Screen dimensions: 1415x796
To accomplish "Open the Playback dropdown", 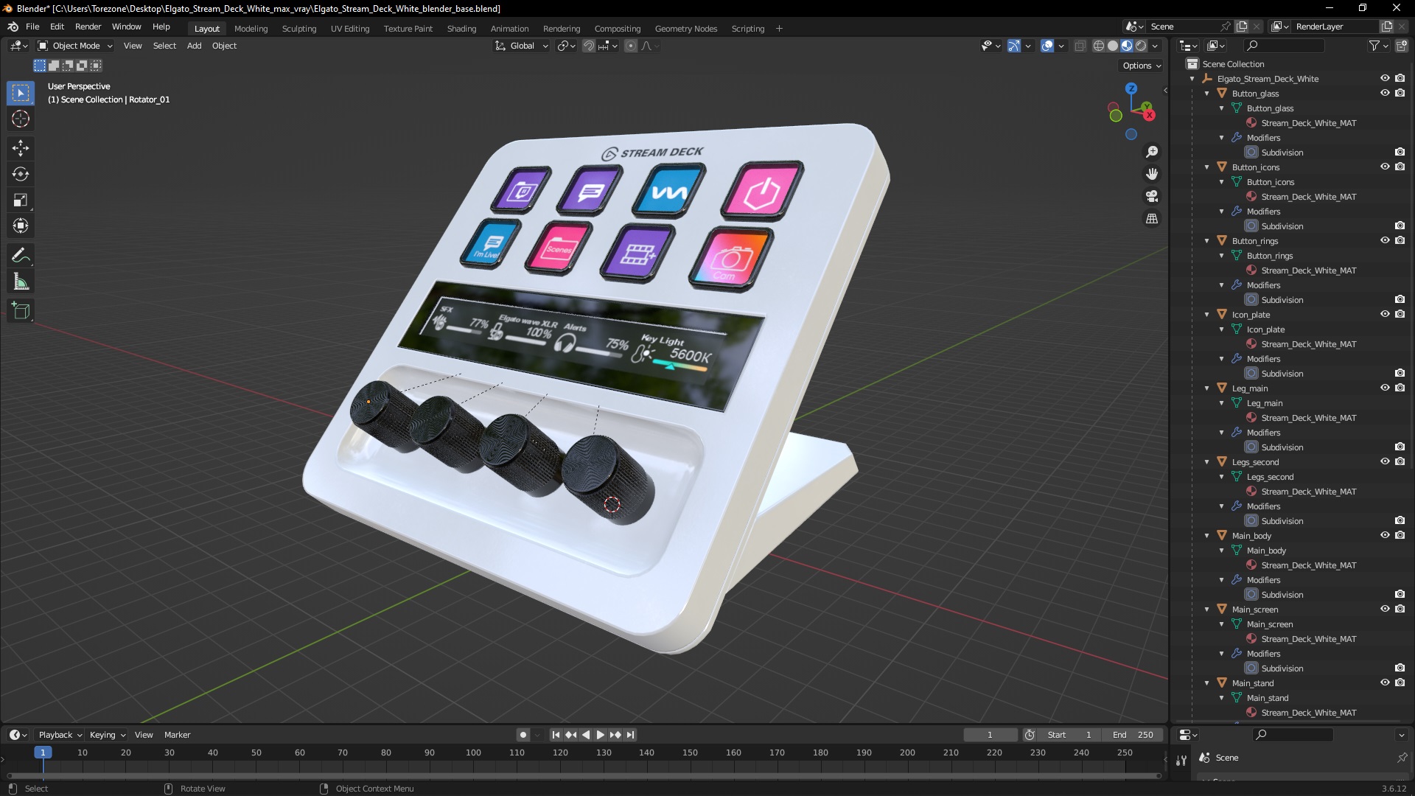I will point(60,735).
